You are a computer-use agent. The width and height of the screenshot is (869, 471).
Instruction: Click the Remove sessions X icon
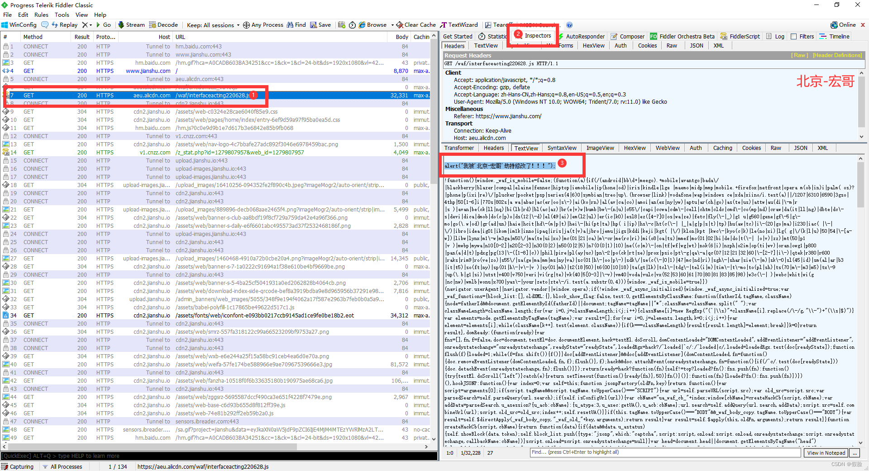(85, 25)
